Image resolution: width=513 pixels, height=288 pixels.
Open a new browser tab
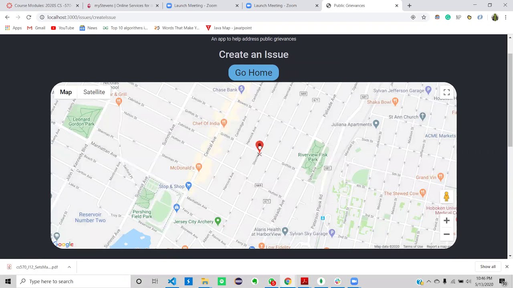click(x=409, y=6)
